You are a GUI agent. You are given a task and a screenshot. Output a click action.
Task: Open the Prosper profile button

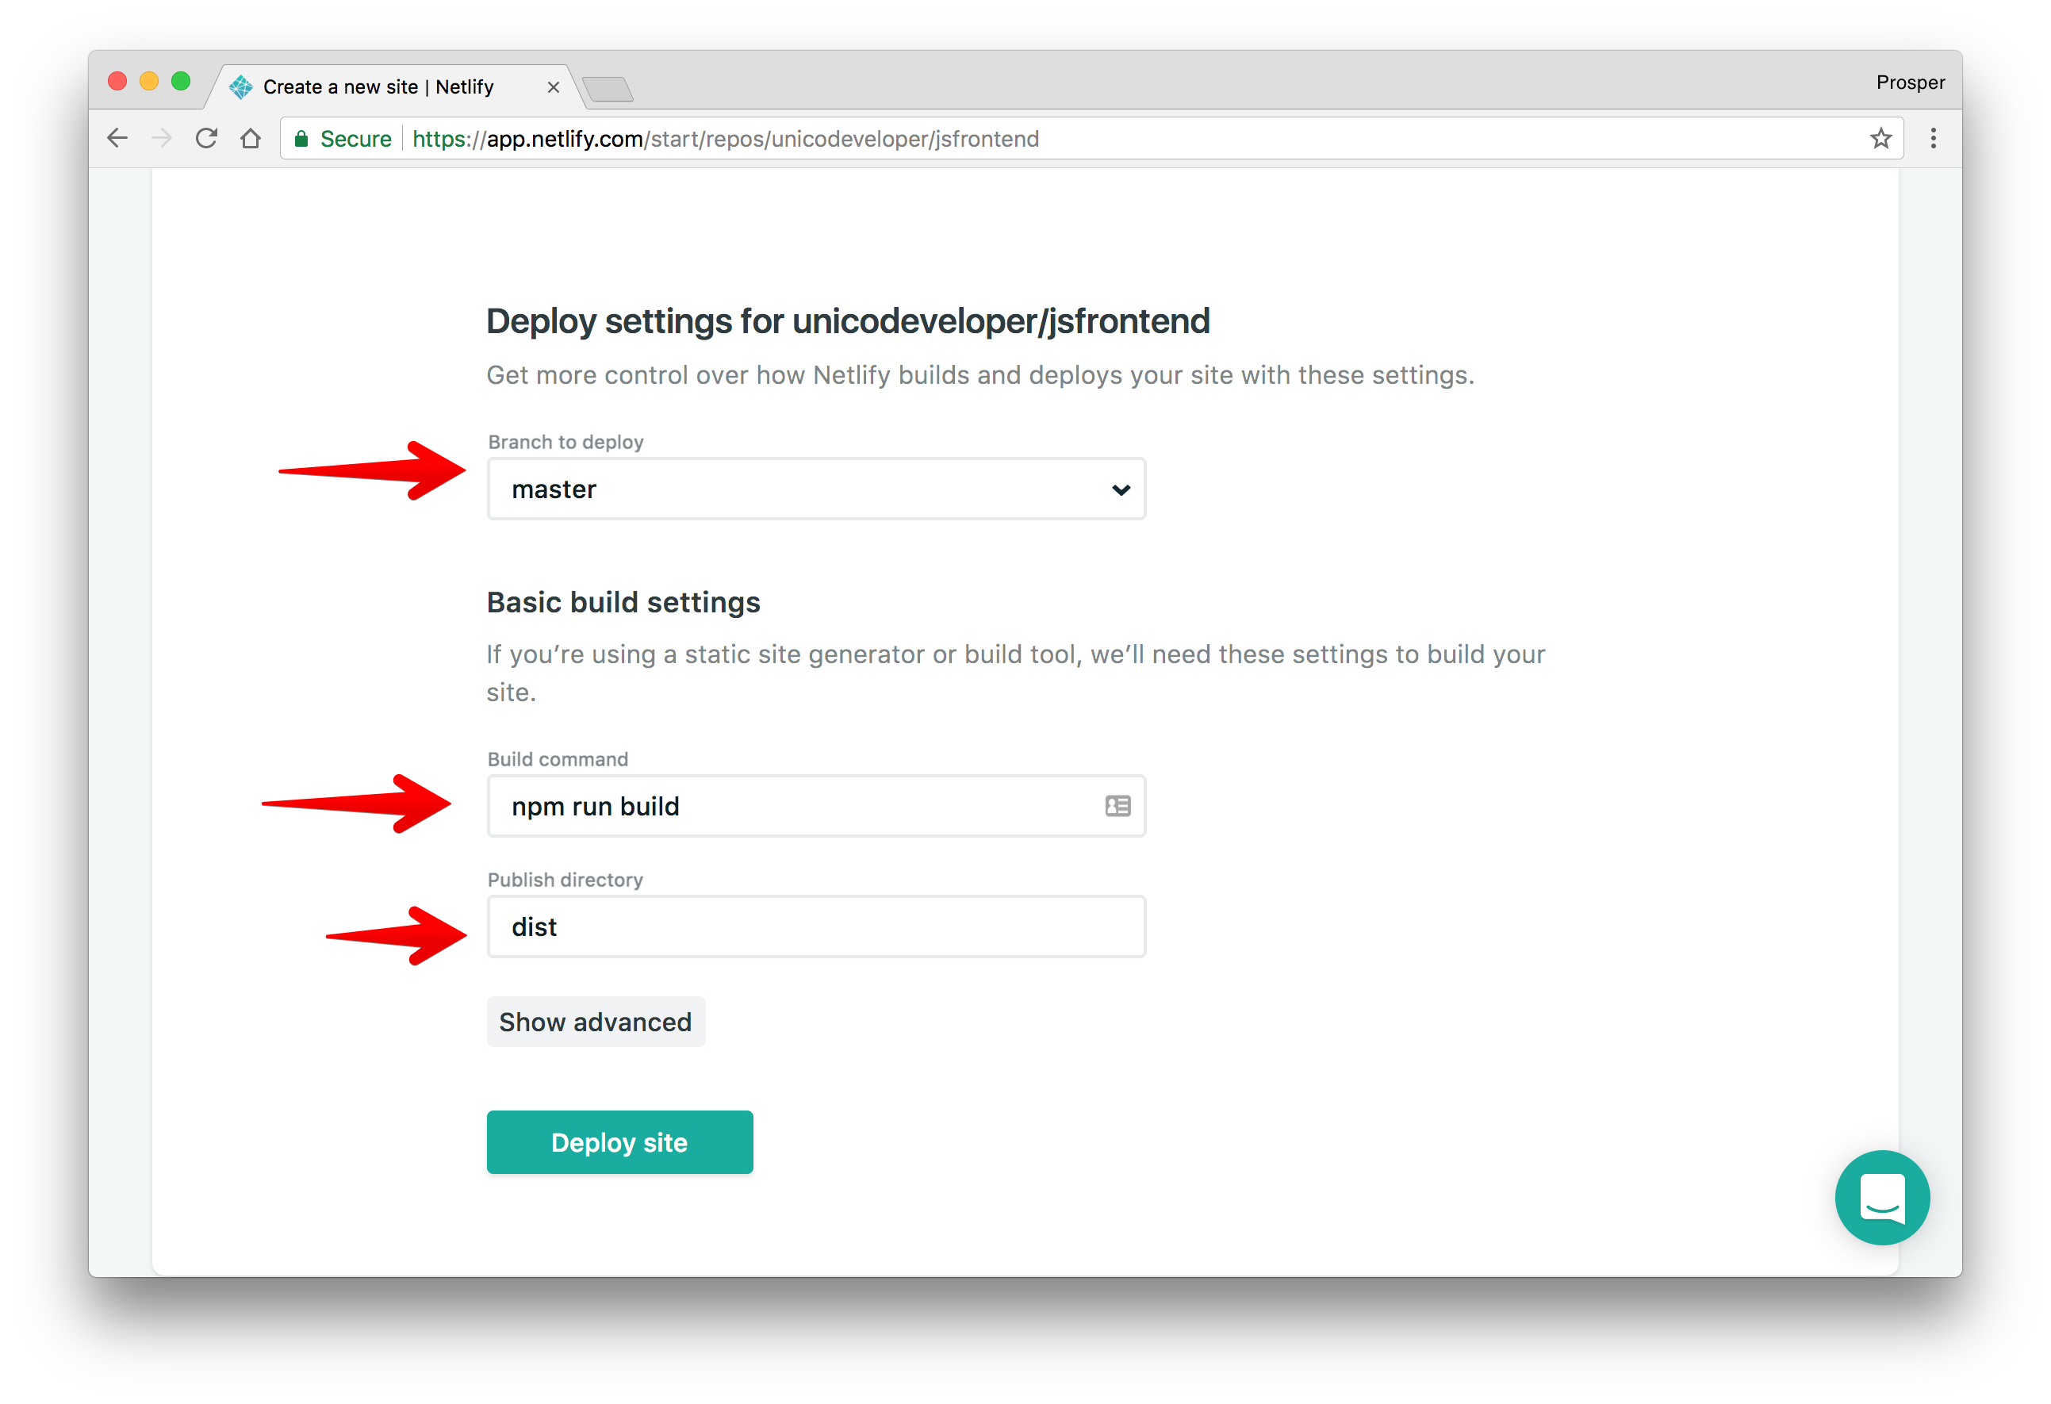tap(1910, 82)
